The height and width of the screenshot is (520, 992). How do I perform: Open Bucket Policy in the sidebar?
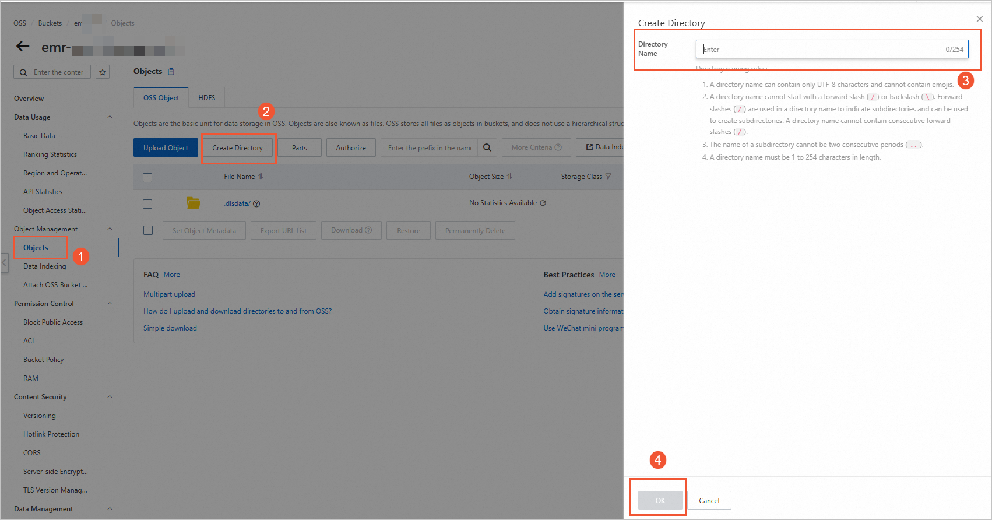pyautogui.click(x=44, y=360)
